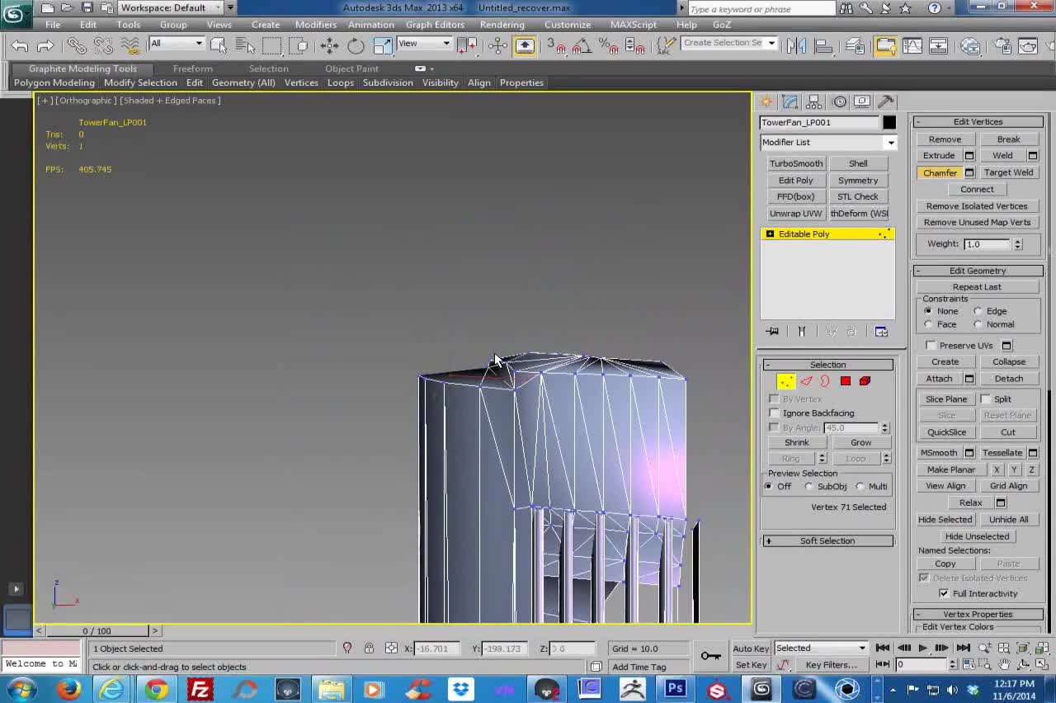Activate the Select and Move tool
Image resolution: width=1056 pixels, height=703 pixels.
[329, 45]
